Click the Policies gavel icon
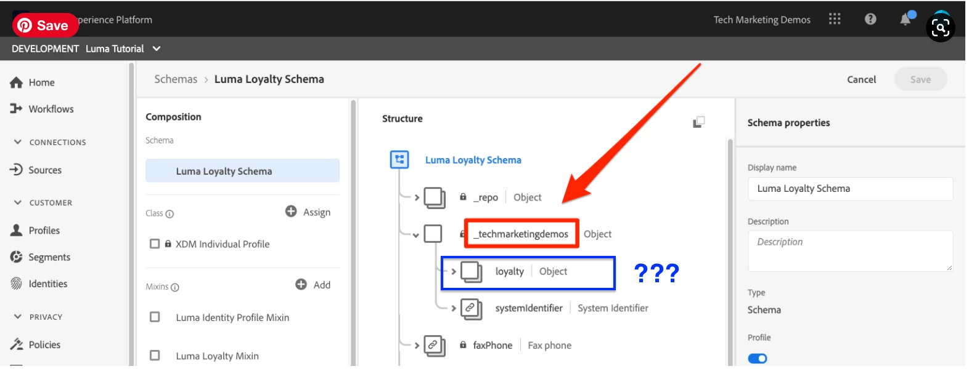969x369 pixels. tap(17, 344)
